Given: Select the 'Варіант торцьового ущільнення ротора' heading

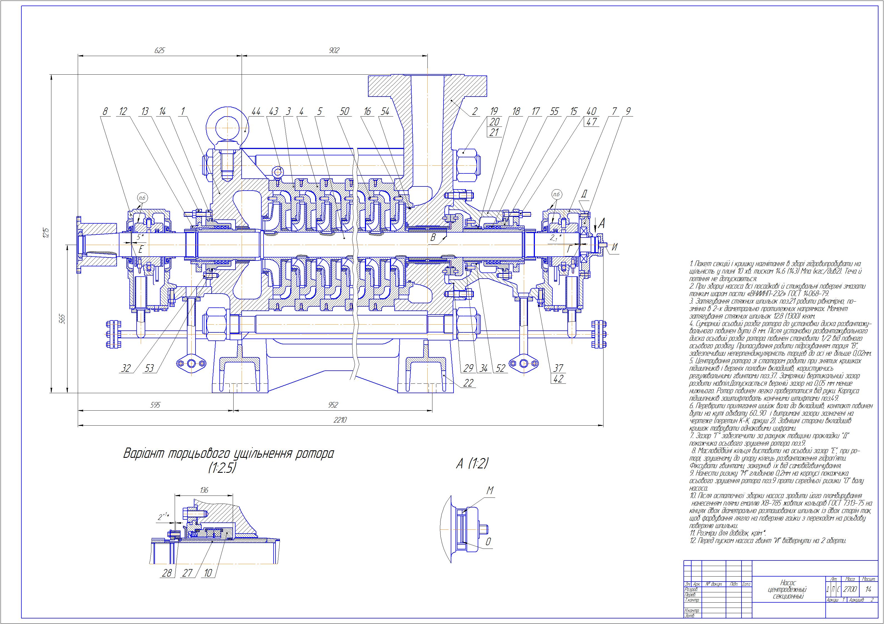Looking at the screenshot, I should point(228,454).
